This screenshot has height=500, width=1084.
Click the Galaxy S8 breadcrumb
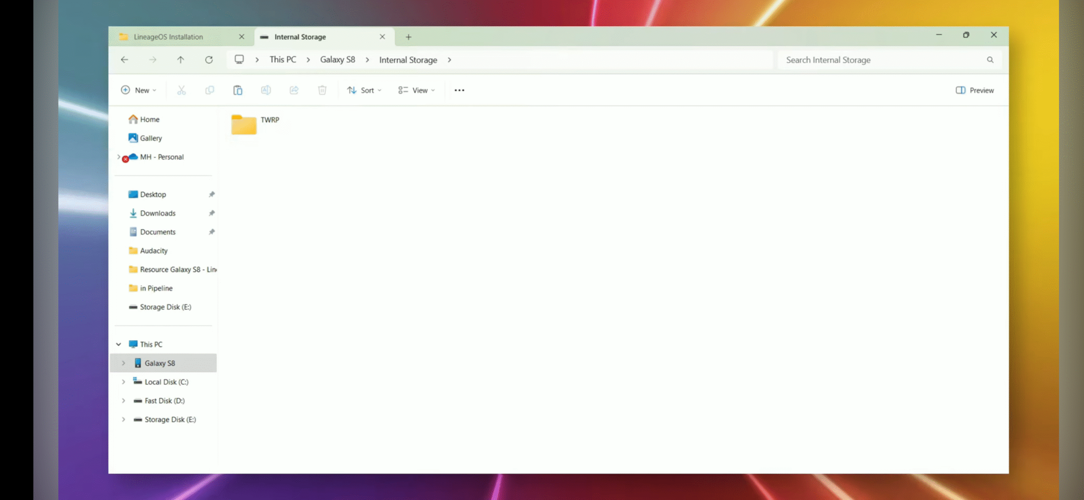point(337,60)
